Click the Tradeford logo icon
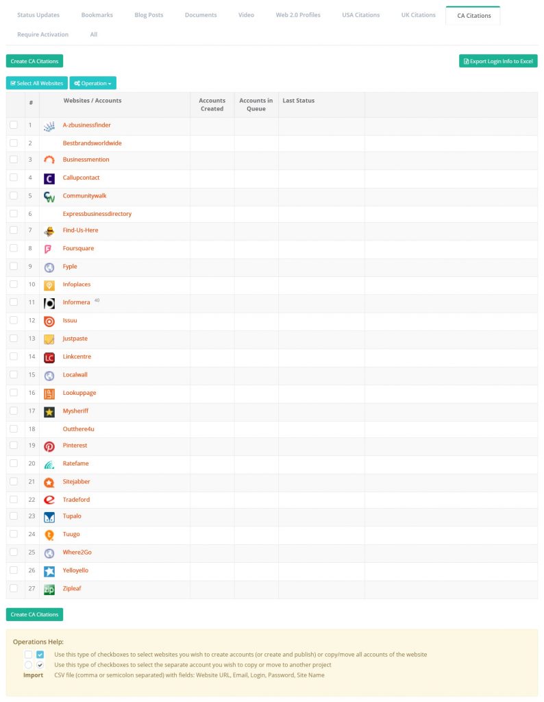544x702 pixels. pos(49,500)
